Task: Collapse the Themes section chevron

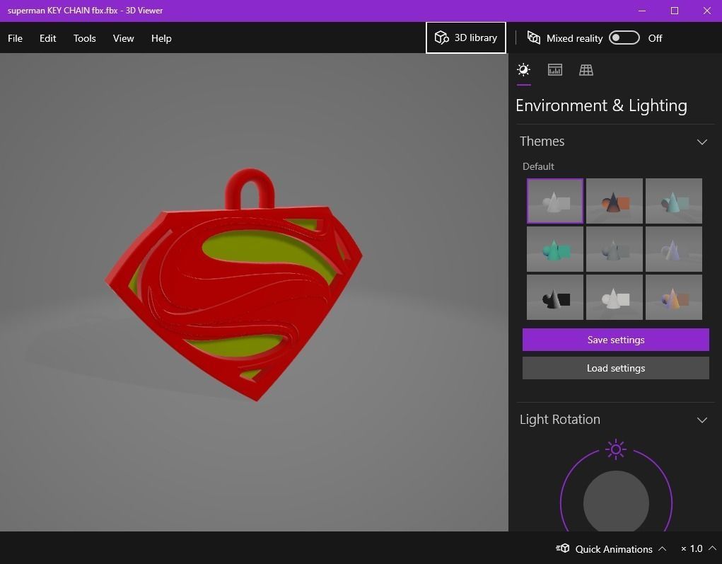Action: [x=701, y=142]
